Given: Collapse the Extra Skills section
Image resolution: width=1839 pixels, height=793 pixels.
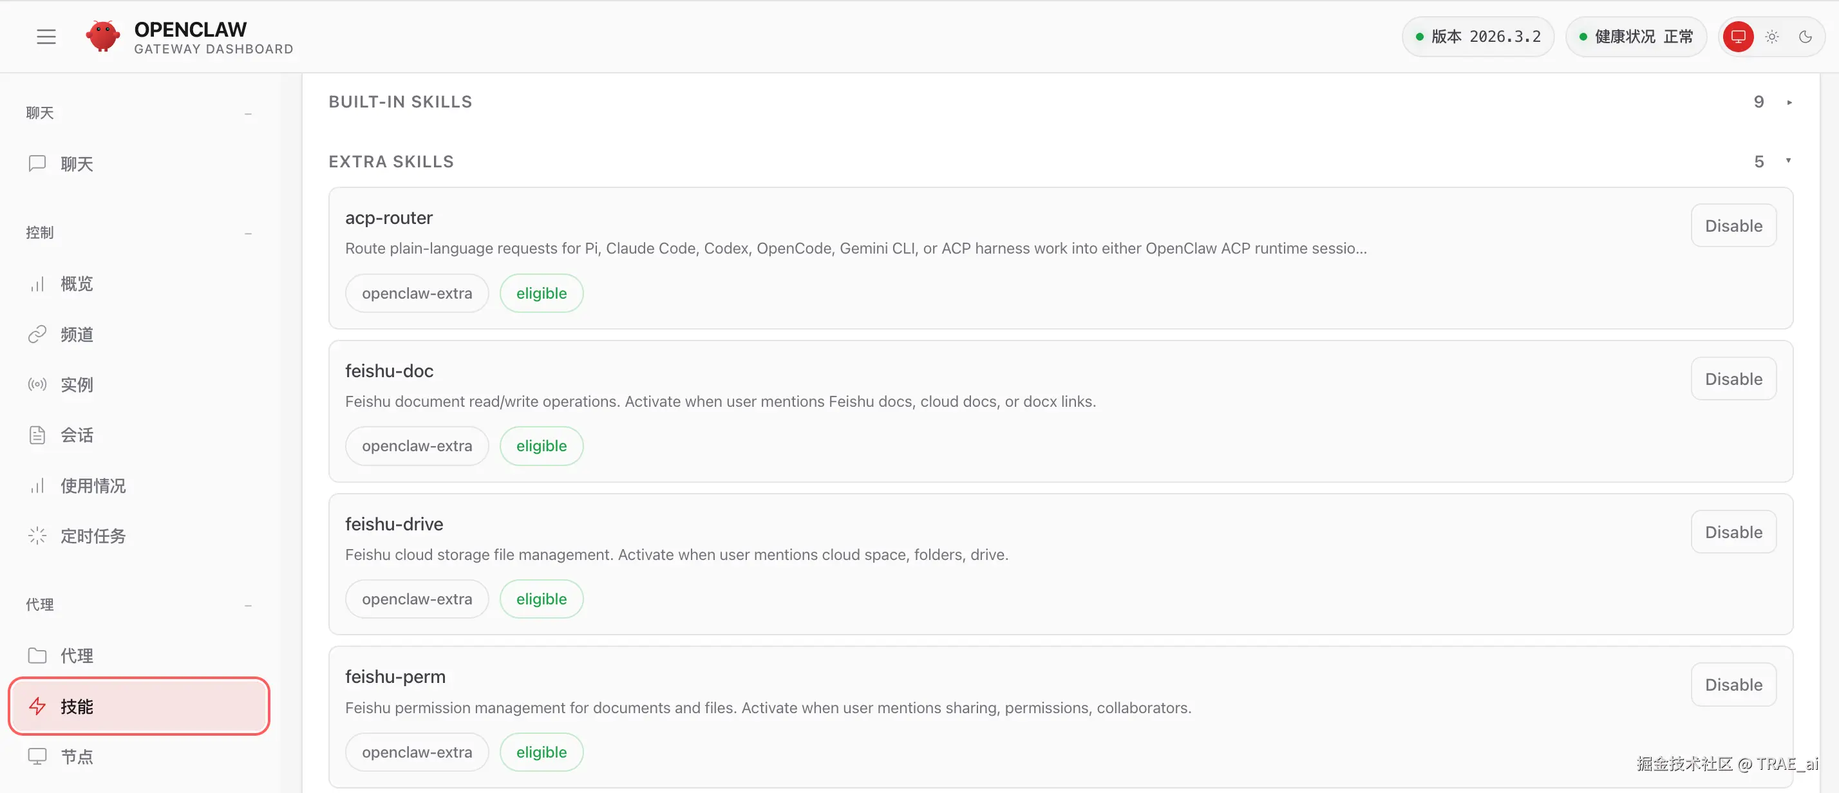Looking at the screenshot, I should click(x=1788, y=162).
